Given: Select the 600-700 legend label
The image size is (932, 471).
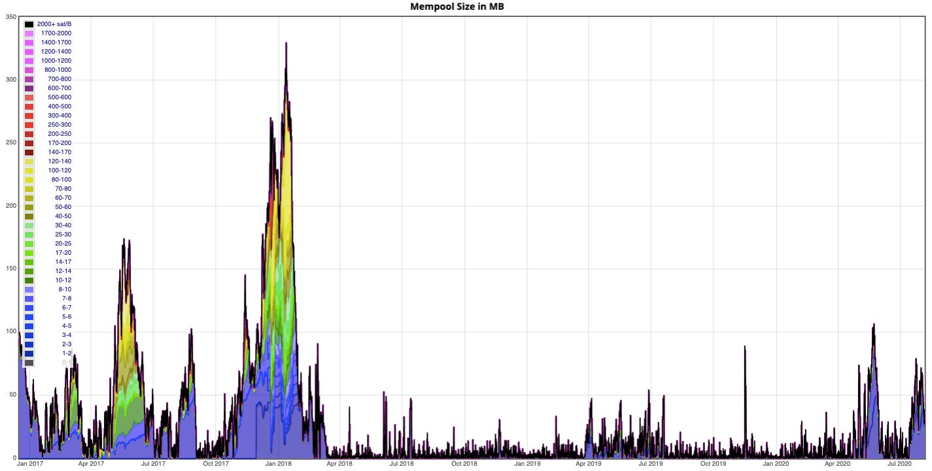Looking at the screenshot, I should coord(60,88).
